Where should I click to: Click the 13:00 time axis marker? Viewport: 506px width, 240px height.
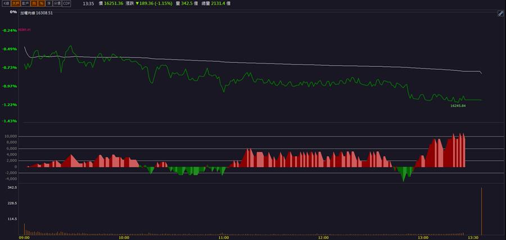tap(423, 238)
